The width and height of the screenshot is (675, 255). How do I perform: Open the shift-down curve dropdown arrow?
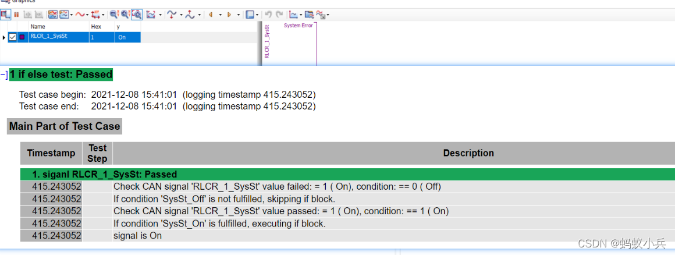pos(181,15)
